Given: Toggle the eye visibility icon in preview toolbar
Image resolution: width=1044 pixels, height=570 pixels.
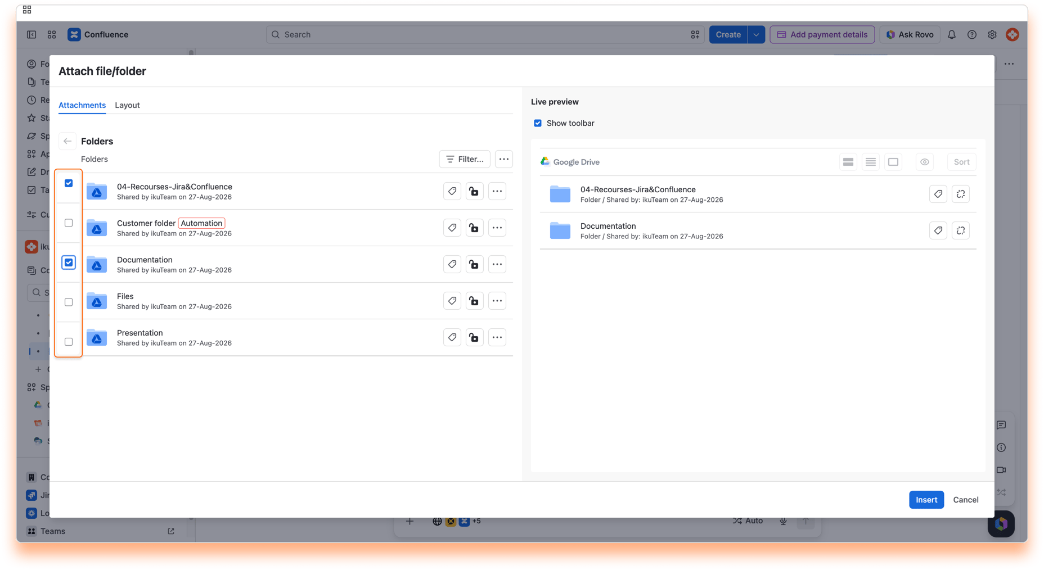Looking at the screenshot, I should 925,162.
